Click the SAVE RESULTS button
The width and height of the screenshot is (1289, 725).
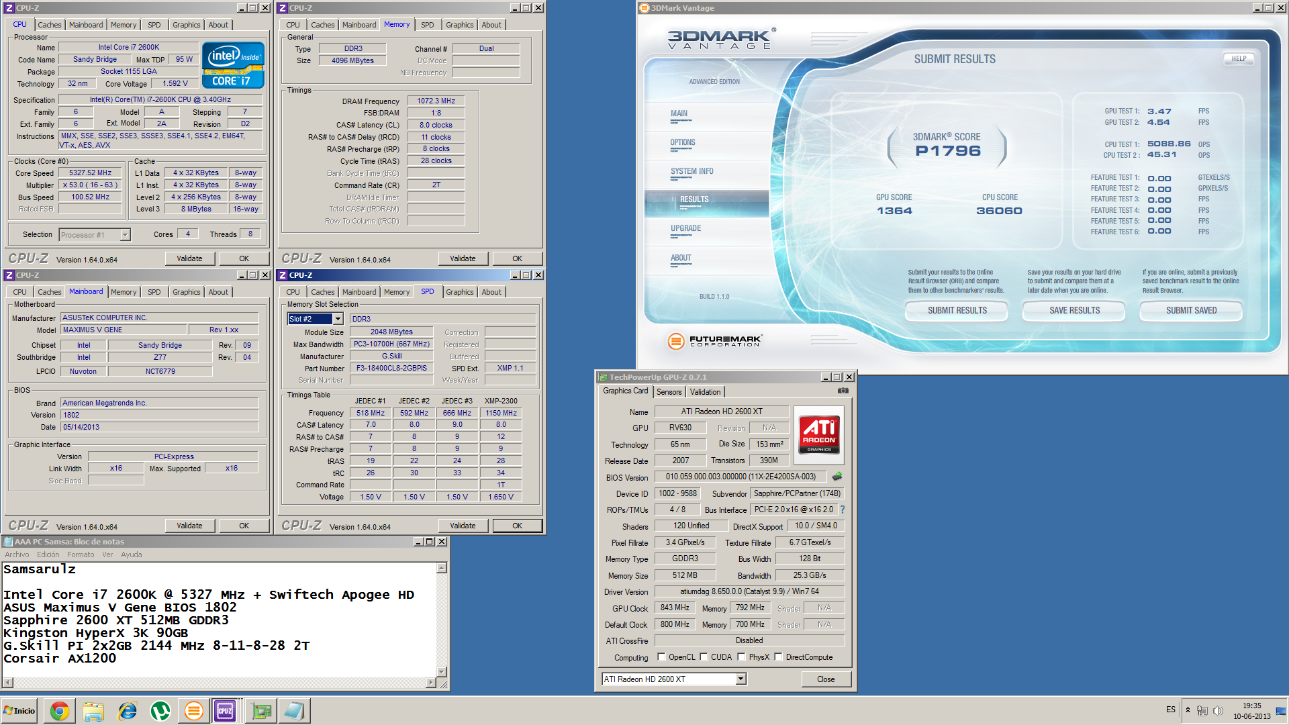tap(1074, 310)
